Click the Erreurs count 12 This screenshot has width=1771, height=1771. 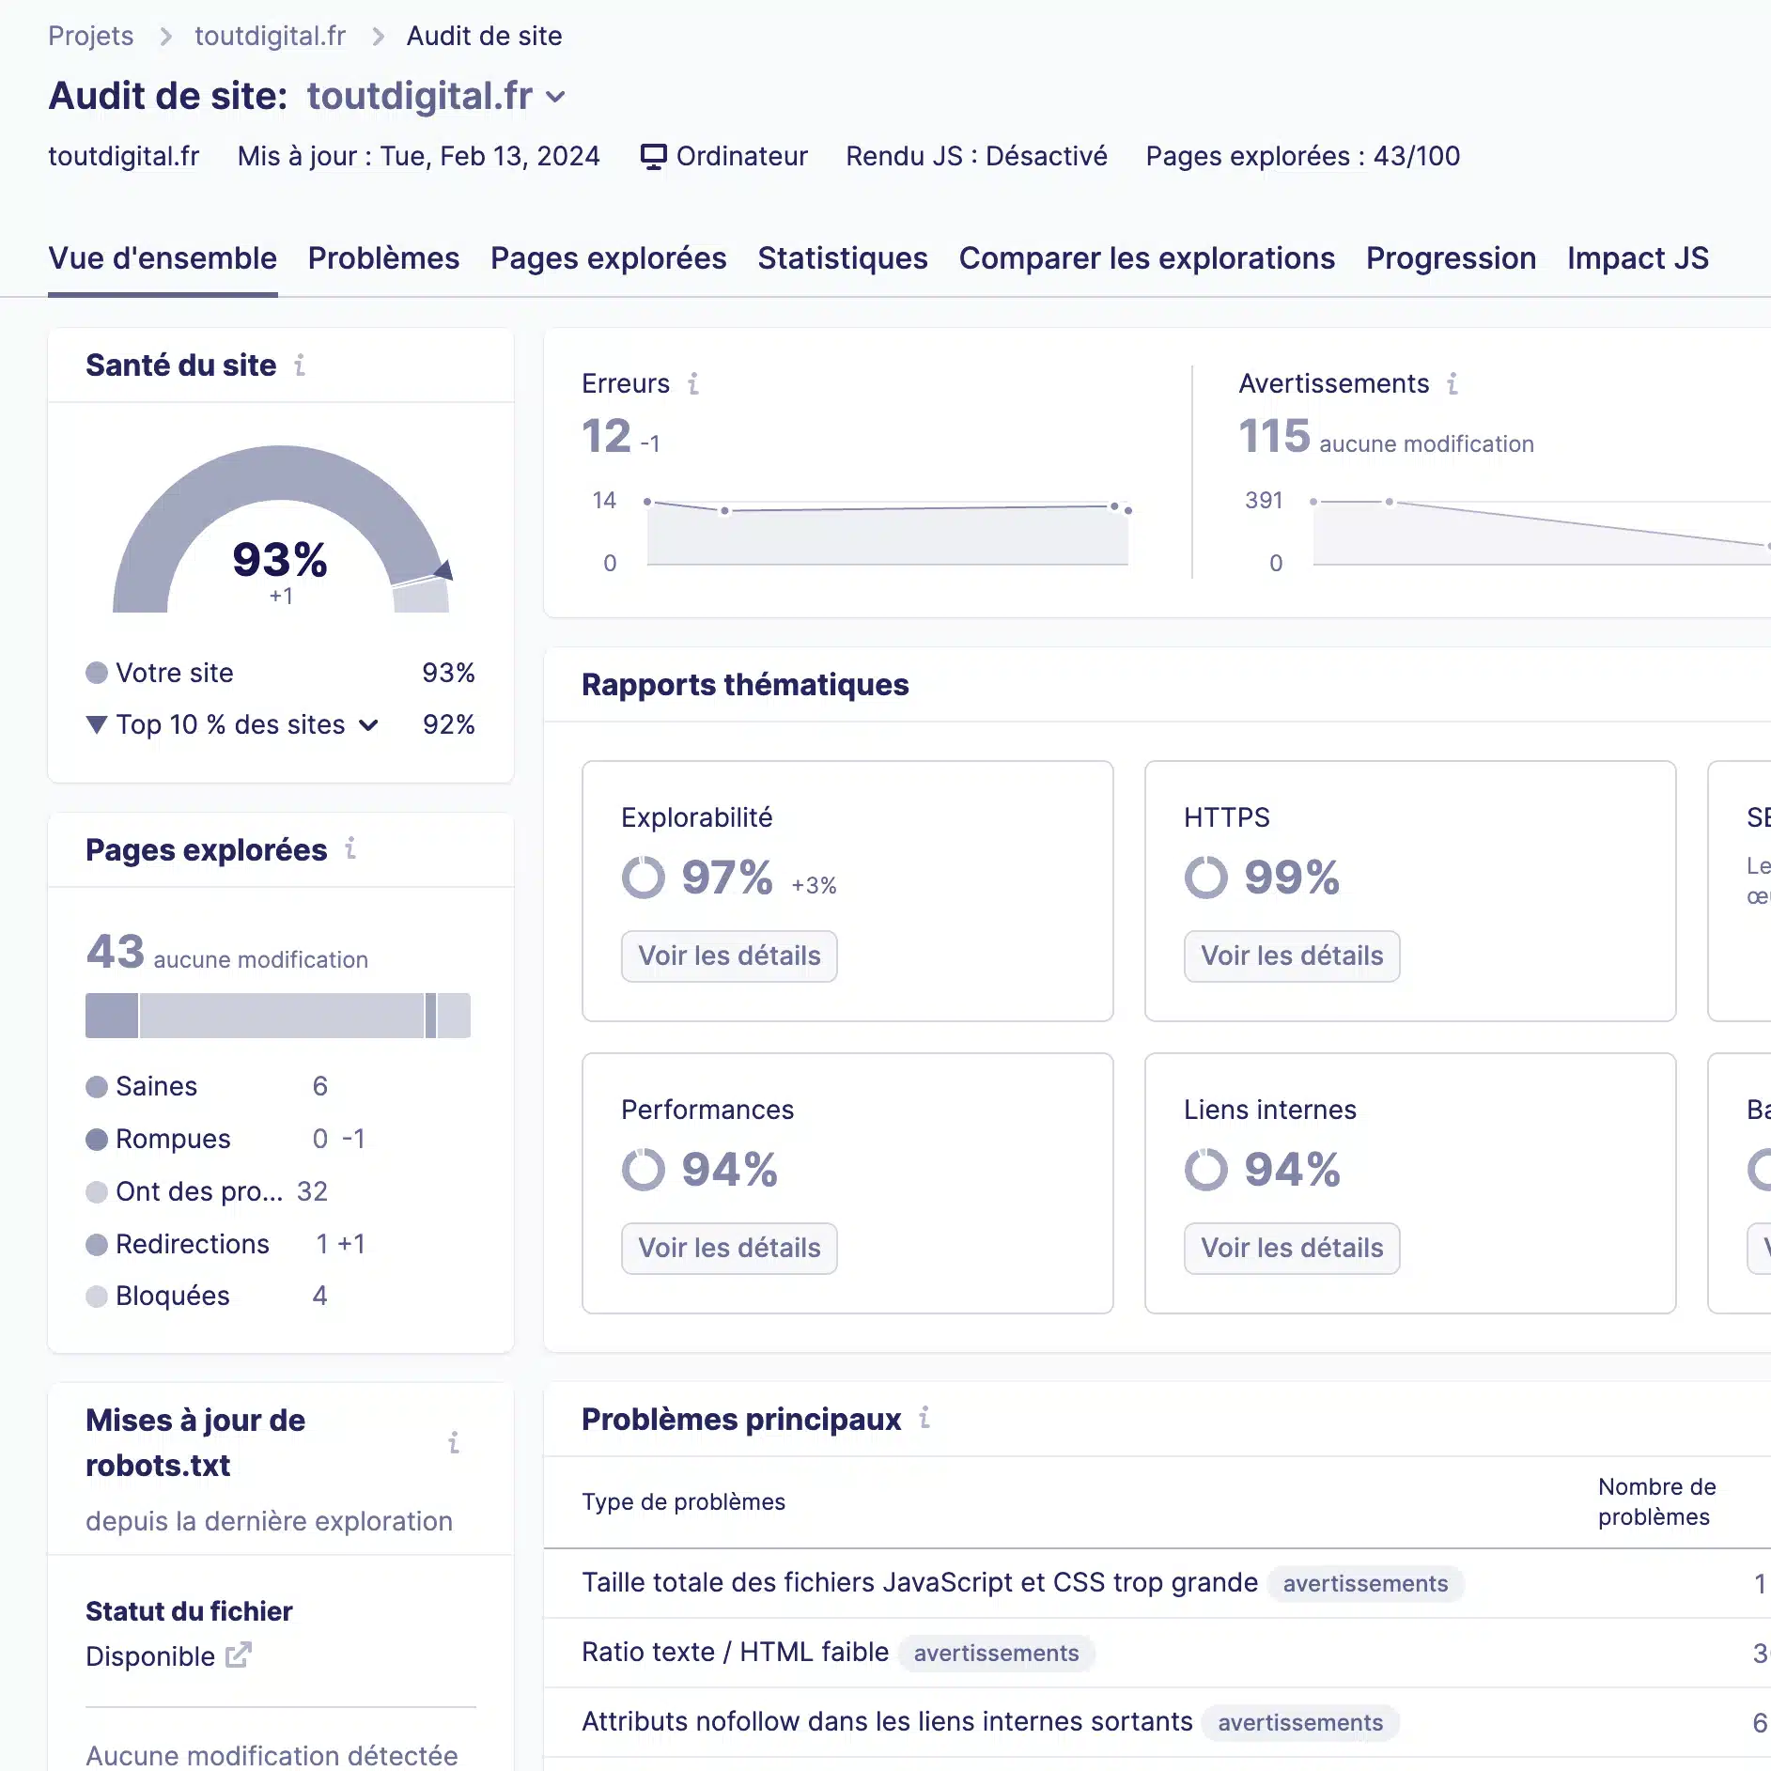(606, 436)
